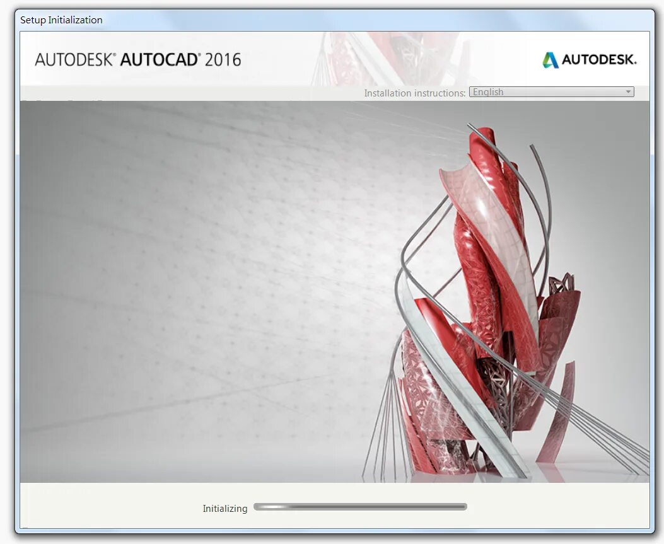Screen dimensions: 664x544
Task: Click the Autodesk AutoCAD 2016 product title
Action: [x=138, y=60]
